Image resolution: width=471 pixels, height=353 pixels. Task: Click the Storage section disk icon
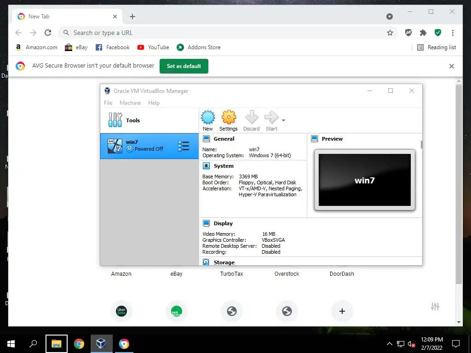click(206, 262)
